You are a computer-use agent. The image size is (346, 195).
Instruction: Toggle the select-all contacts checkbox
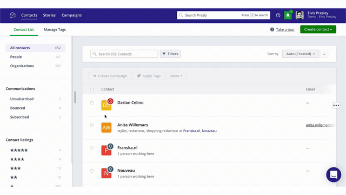pyautogui.click(x=92, y=89)
